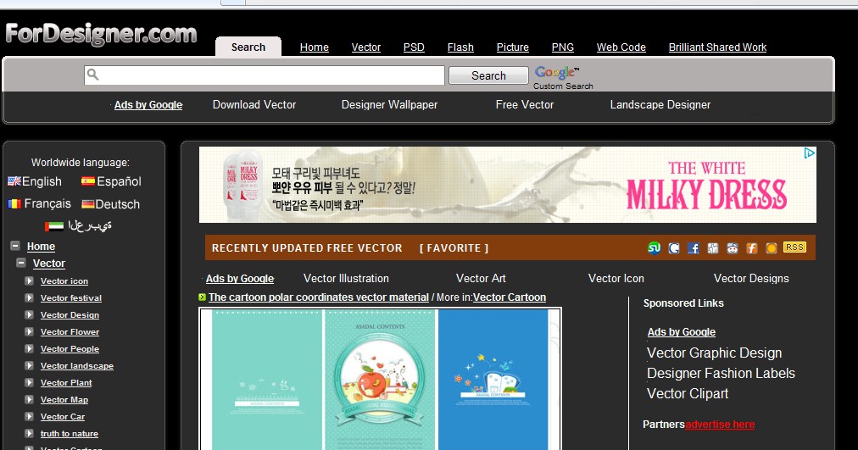Open the PNG section
This screenshot has height=450, width=858.
click(x=562, y=47)
